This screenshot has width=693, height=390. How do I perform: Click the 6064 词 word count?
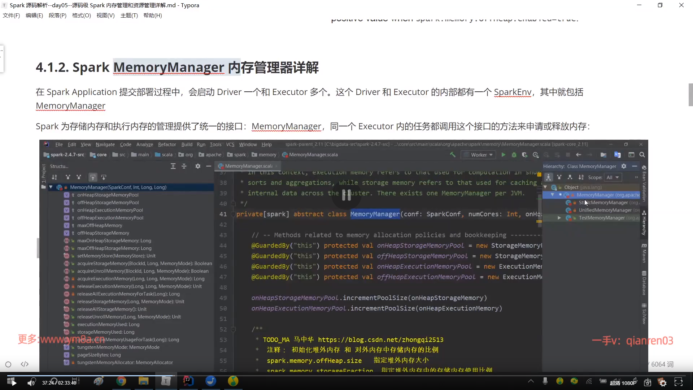click(x=662, y=364)
